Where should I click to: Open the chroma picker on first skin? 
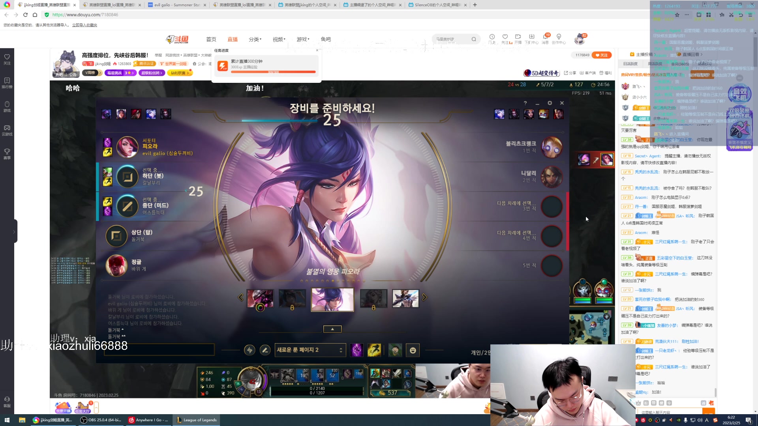[x=260, y=308]
